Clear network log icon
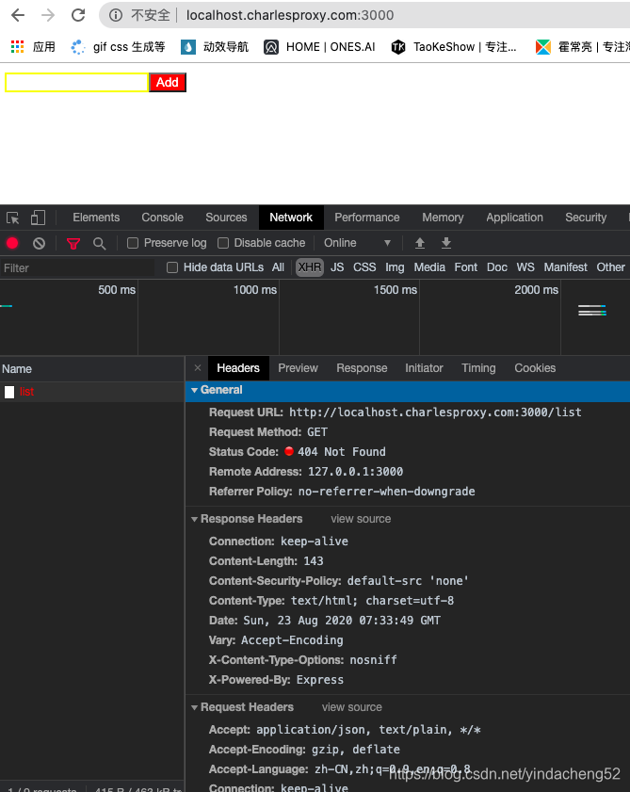630x792 pixels. [39, 244]
